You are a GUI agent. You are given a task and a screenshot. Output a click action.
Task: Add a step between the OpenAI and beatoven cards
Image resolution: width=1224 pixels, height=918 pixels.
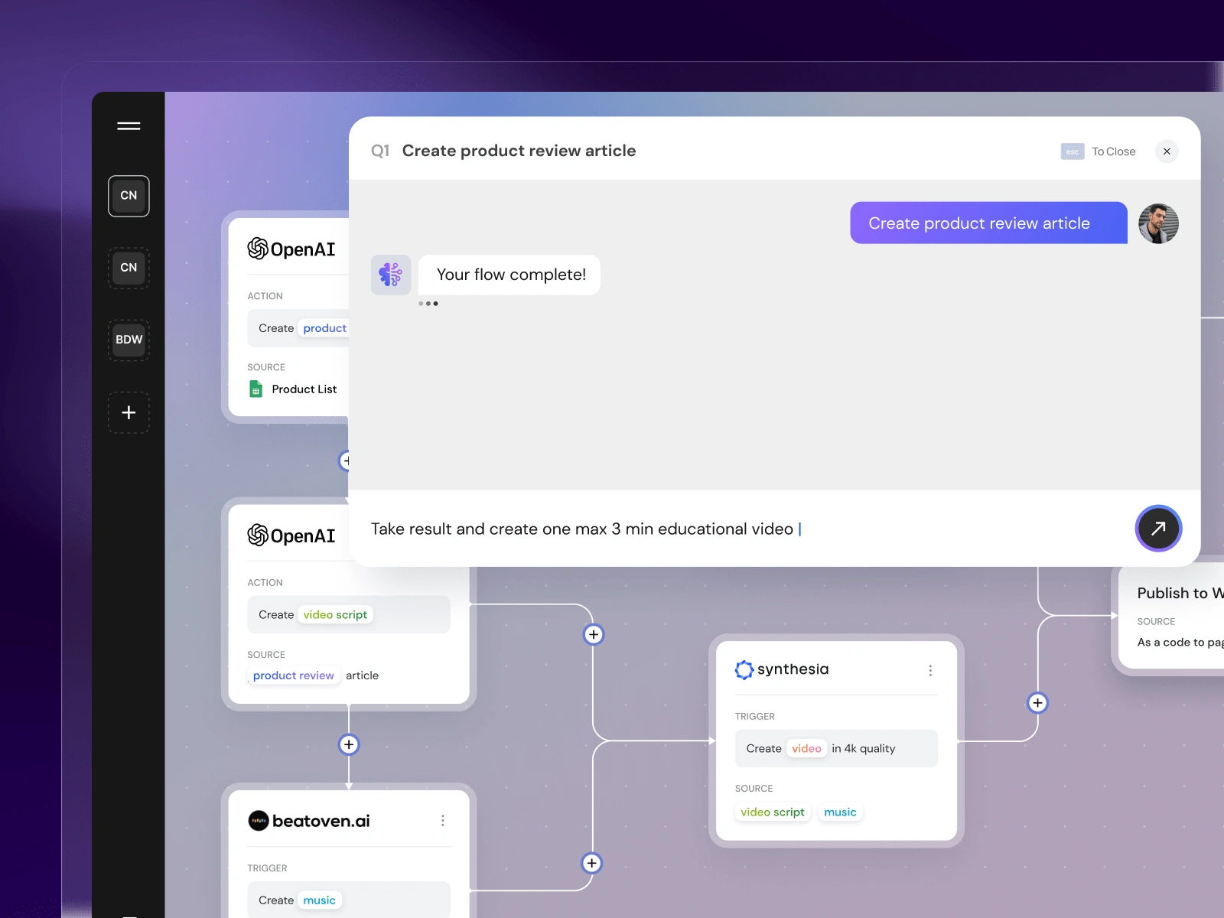[349, 744]
